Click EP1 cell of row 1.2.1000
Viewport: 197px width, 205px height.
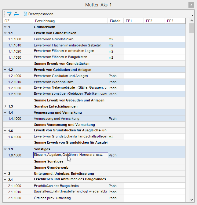(134, 76)
